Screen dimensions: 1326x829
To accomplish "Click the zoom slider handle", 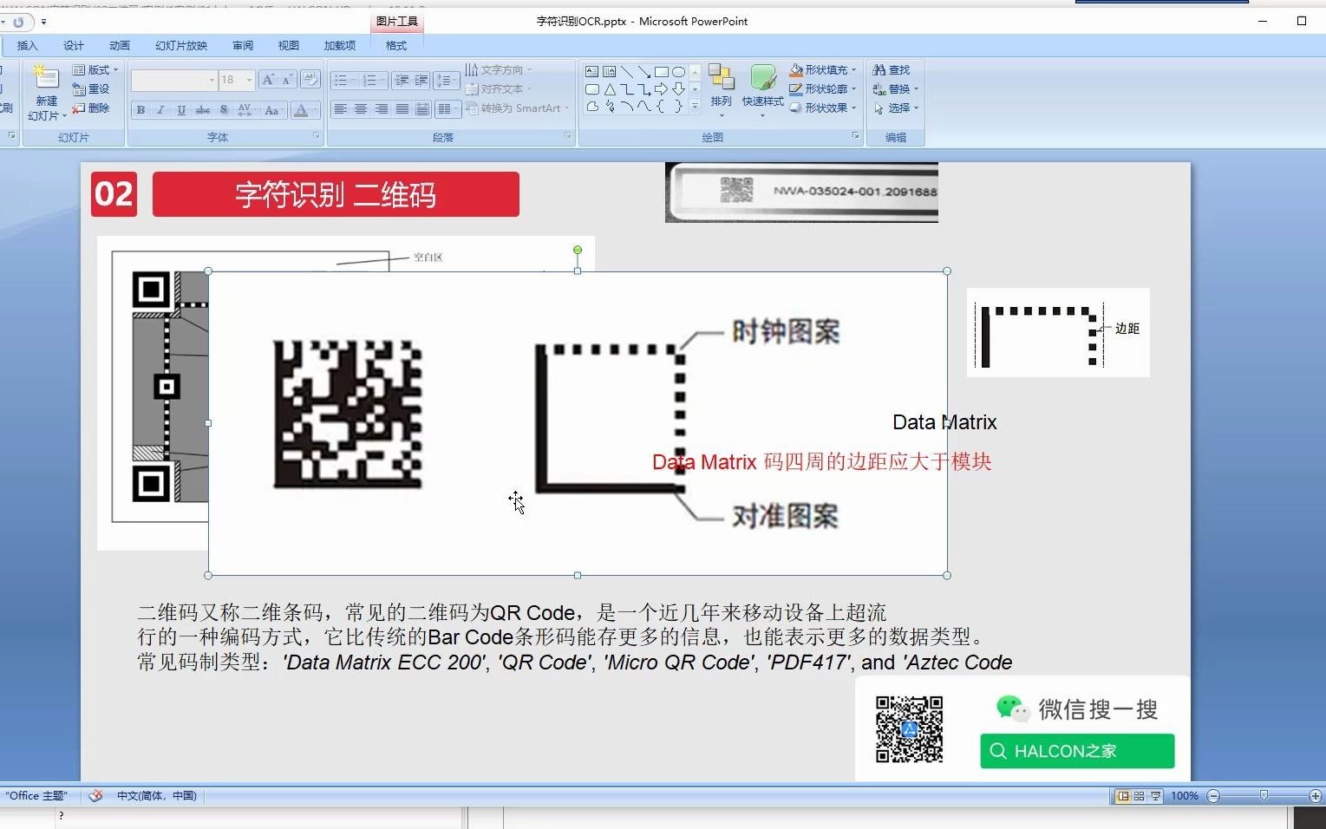I will (x=1264, y=796).
